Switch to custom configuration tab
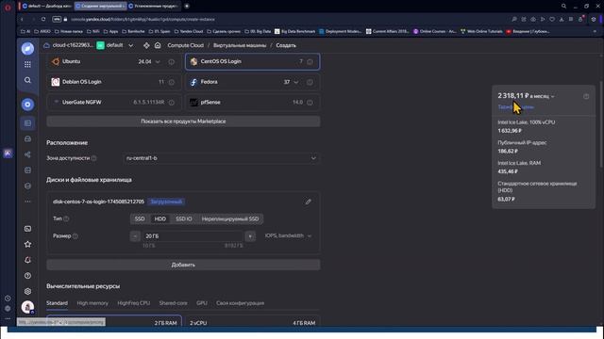604x339 pixels. [x=240, y=303]
